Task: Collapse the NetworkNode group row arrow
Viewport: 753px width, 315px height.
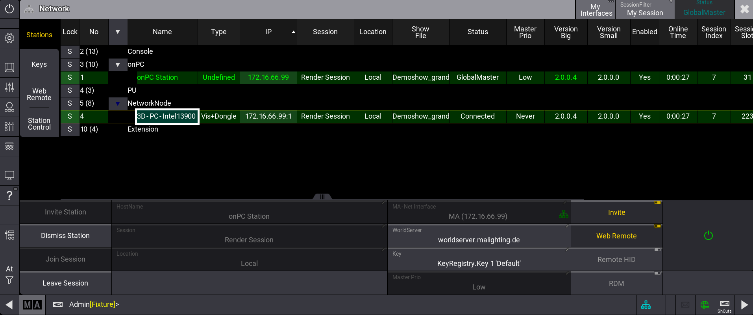Action: [118, 103]
